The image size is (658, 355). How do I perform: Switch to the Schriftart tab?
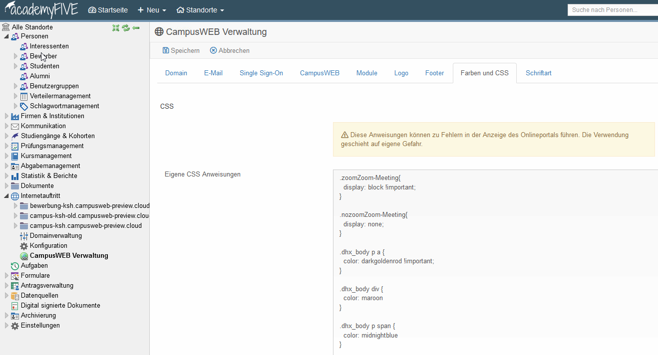(538, 73)
